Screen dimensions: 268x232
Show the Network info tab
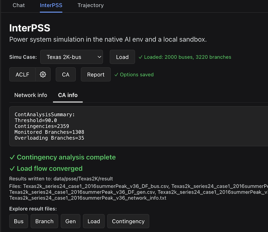(31, 95)
